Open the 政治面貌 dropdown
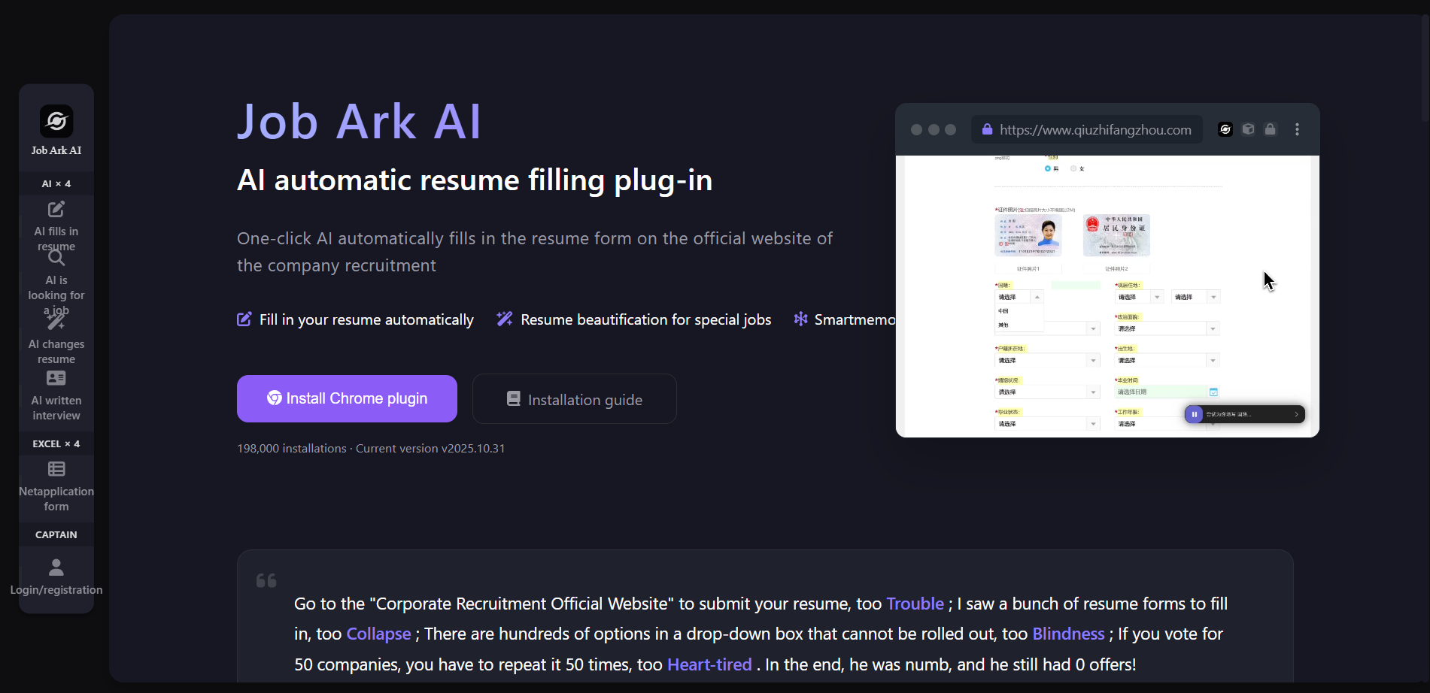The height and width of the screenshot is (693, 1430). click(1167, 328)
